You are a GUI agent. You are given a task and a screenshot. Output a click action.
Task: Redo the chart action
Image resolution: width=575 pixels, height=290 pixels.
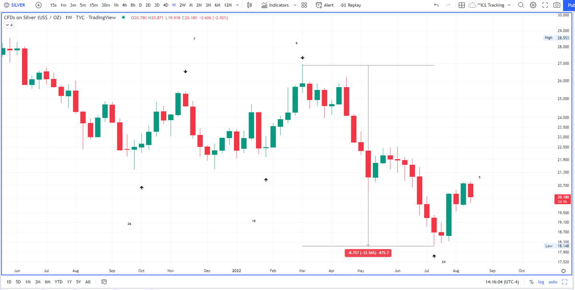[448, 5]
